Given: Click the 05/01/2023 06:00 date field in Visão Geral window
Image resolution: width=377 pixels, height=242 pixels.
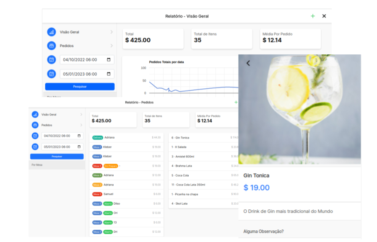Looking at the screenshot, I should point(87,74).
